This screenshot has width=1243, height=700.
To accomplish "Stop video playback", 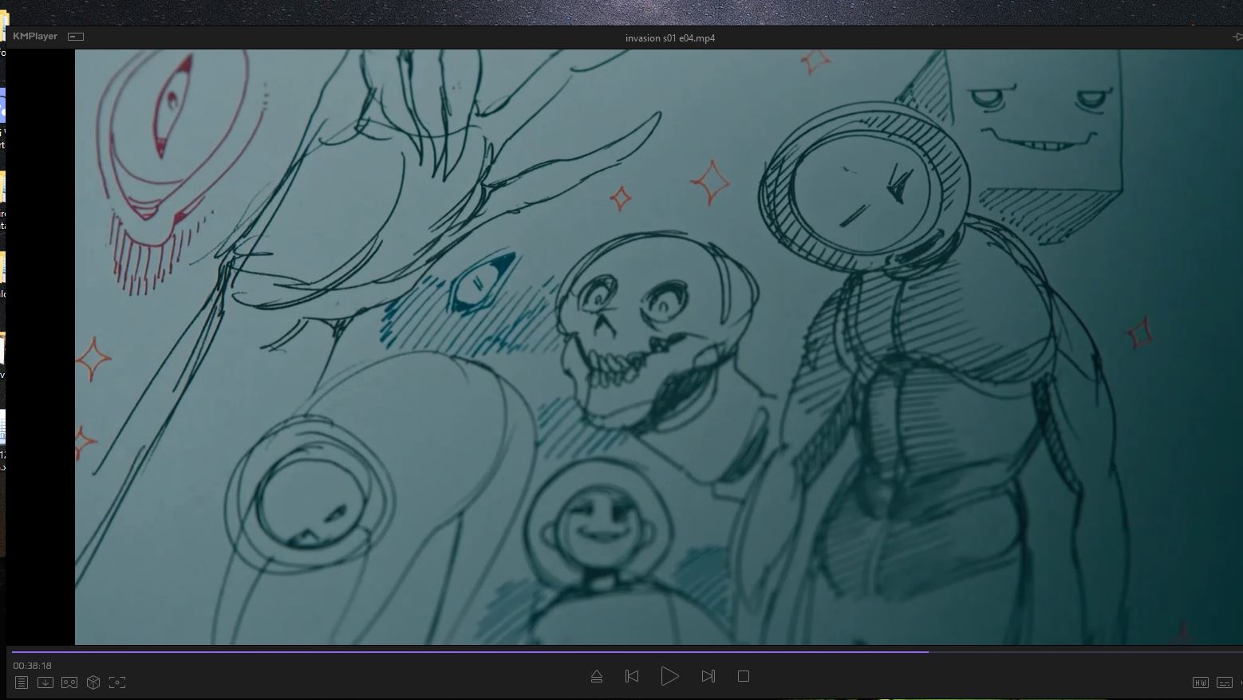I will [744, 676].
